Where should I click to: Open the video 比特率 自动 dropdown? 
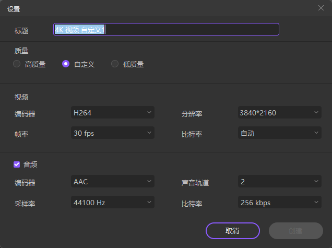279,133
